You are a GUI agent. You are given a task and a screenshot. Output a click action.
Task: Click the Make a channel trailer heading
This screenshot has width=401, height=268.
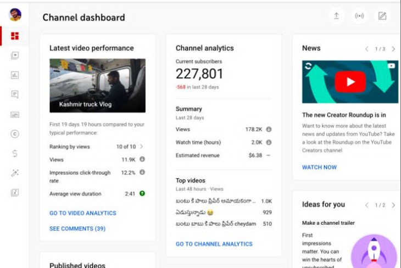coord(328,223)
